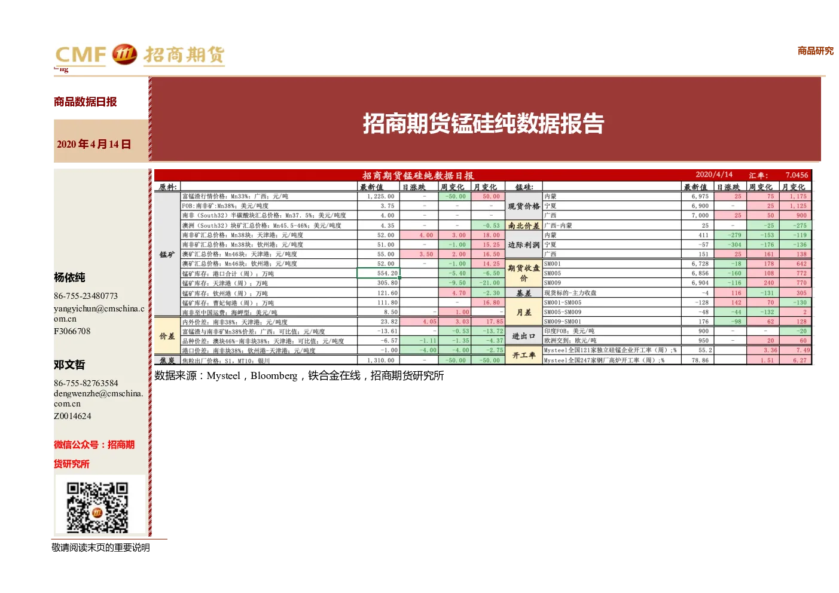Screen dimensions: 839x593
Task: Click the highlighted cell with value 554.20
Action: [378, 273]
